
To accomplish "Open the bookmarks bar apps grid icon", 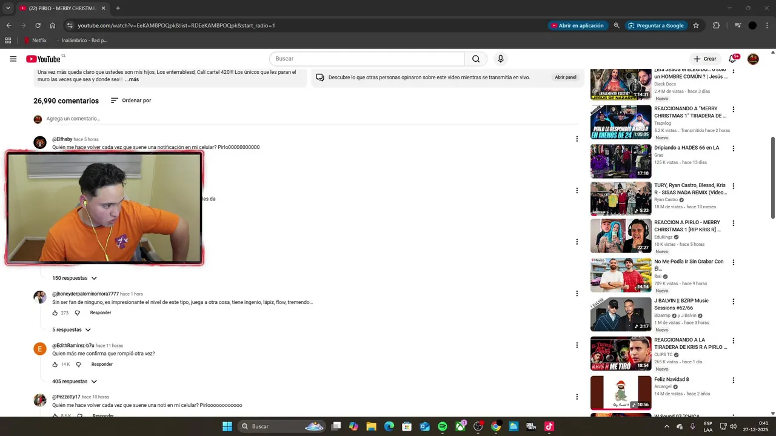I will click(x=8, y=41).
